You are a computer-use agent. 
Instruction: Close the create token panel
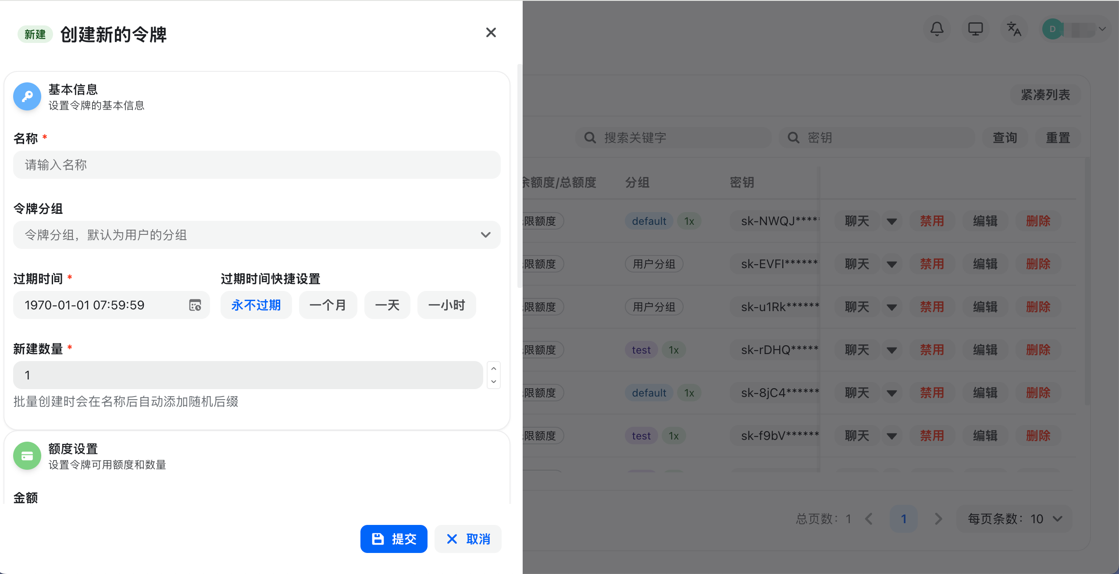pyautogui.click(x=491, y=32)
